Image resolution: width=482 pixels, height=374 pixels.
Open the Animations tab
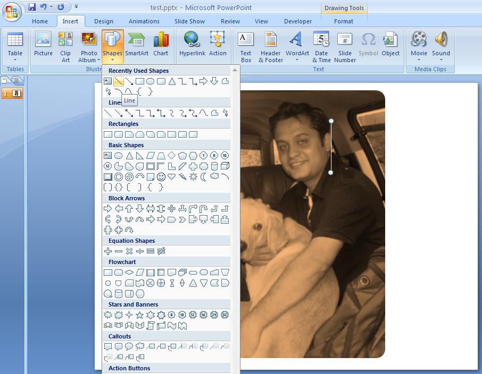click(144, 21)
